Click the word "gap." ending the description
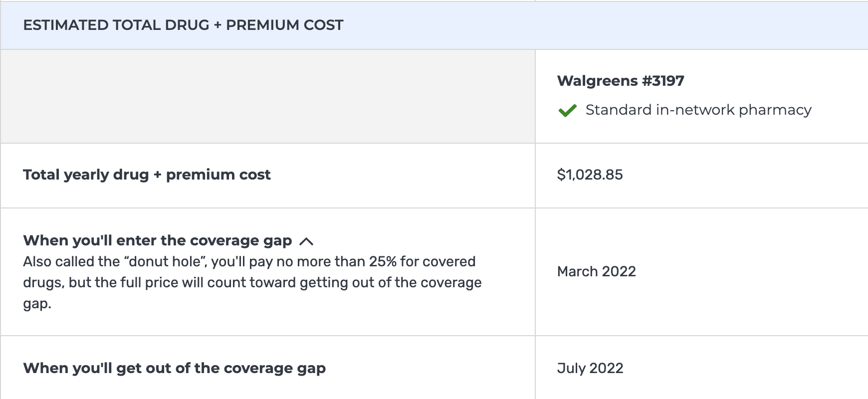The height and width of the screenshot is (399, 868). pos(37,303)
